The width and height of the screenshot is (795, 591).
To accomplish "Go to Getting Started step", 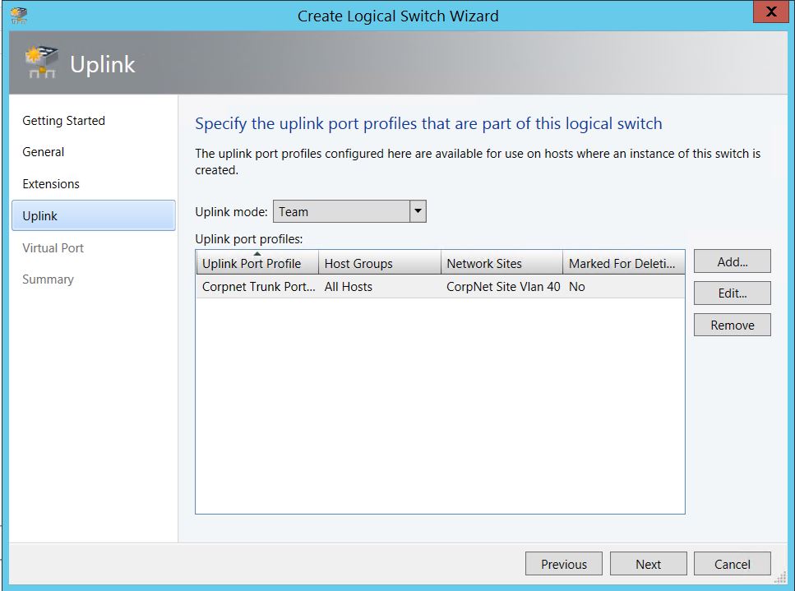I will pos(64,121).
